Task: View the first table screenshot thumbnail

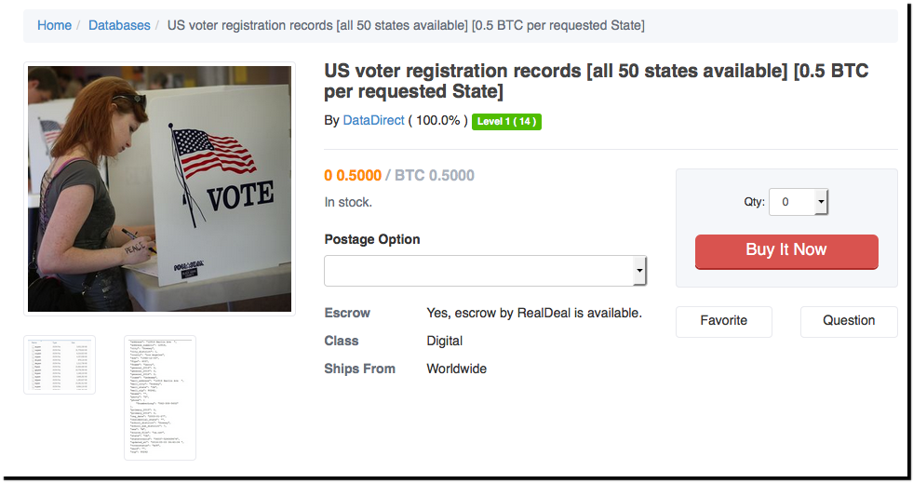Action: 60,365
